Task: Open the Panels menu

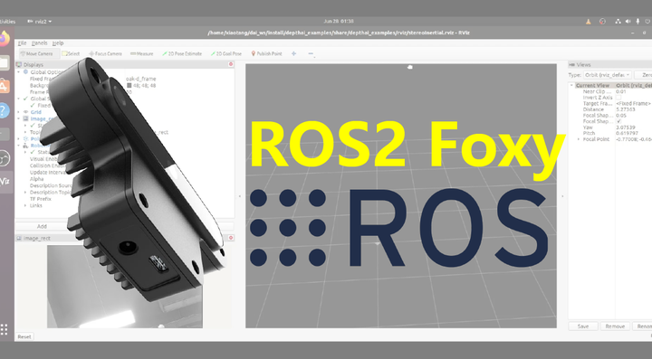Action: (40, 43)
